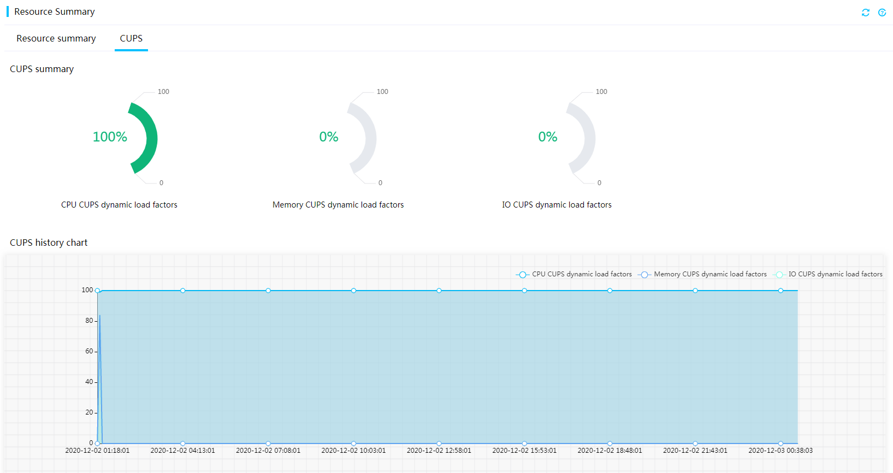893x473 pixels.
Task: Click the CUPS history chart heading
Action: [x=49, y=243]
